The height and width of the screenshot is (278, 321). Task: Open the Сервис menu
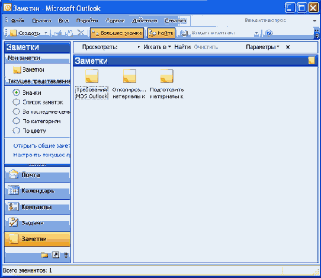115,20
